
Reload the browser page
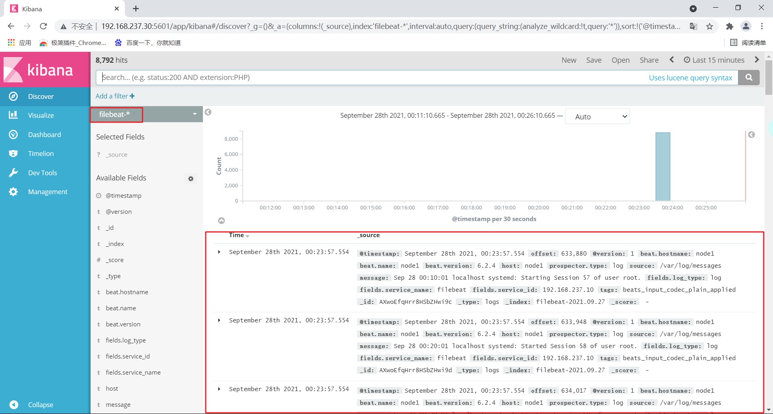43,27
